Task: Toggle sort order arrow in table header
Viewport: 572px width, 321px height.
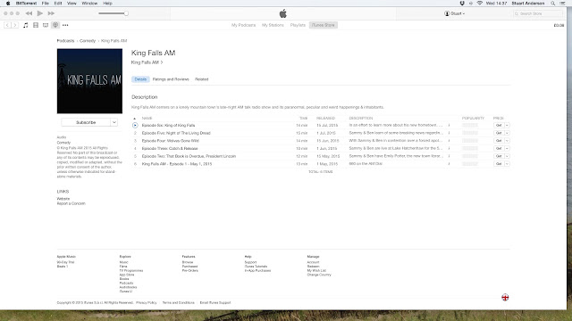Action: point(135,119)
